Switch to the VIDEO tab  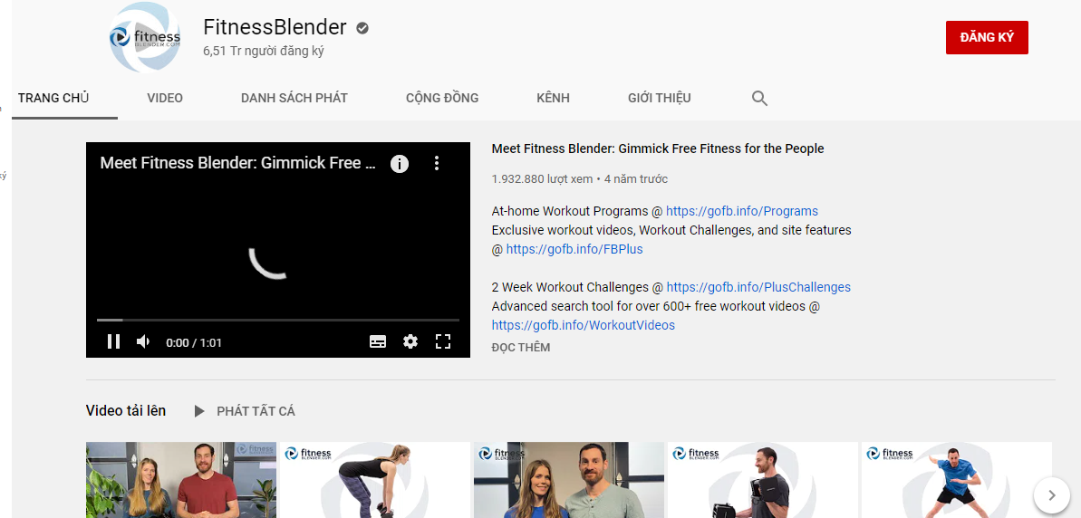[165, 98]
